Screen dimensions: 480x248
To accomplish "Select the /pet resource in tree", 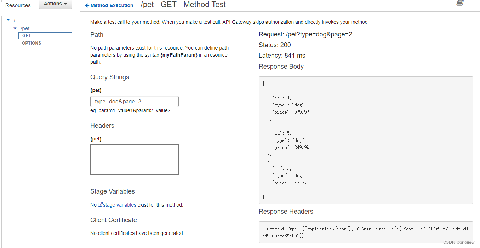I will pyautogui.click(x=25, y=28).
